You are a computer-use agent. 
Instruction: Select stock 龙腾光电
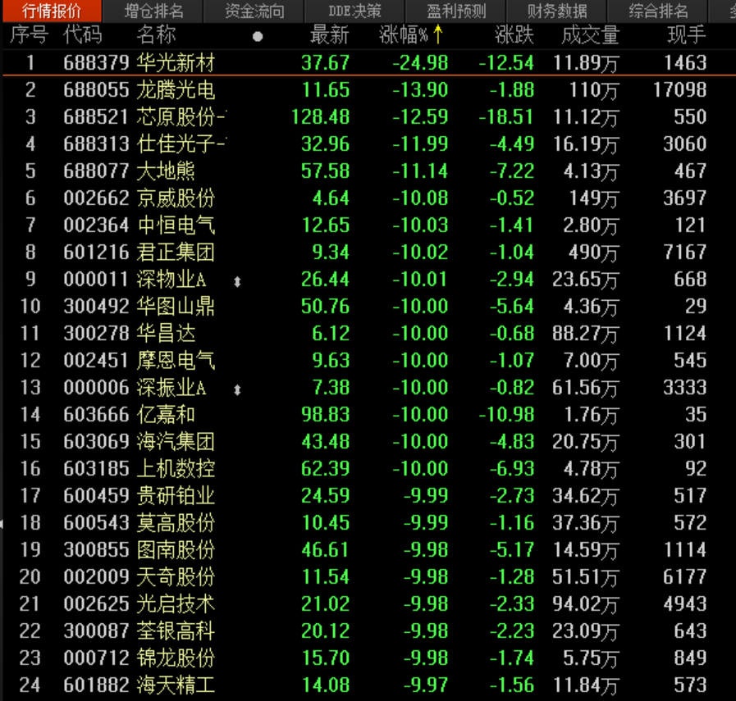point(176,90)
